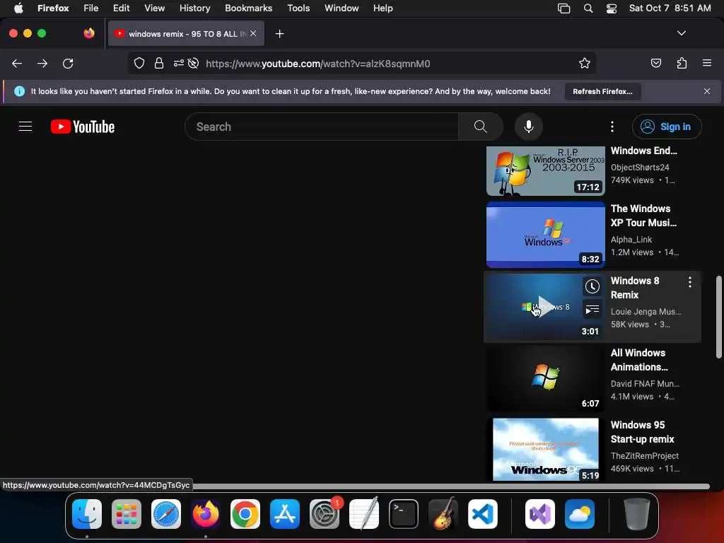This screenshot has height=543, width=724.
Task: Click Refresh Firefox... button
Action: [x=602, y=91]
